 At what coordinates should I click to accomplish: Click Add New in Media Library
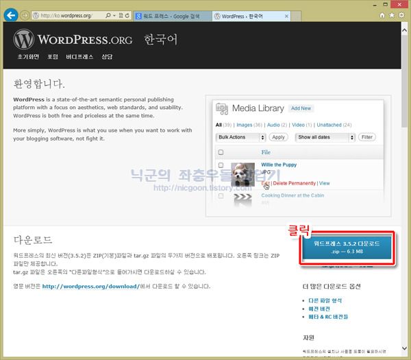(x=301, y=108)
